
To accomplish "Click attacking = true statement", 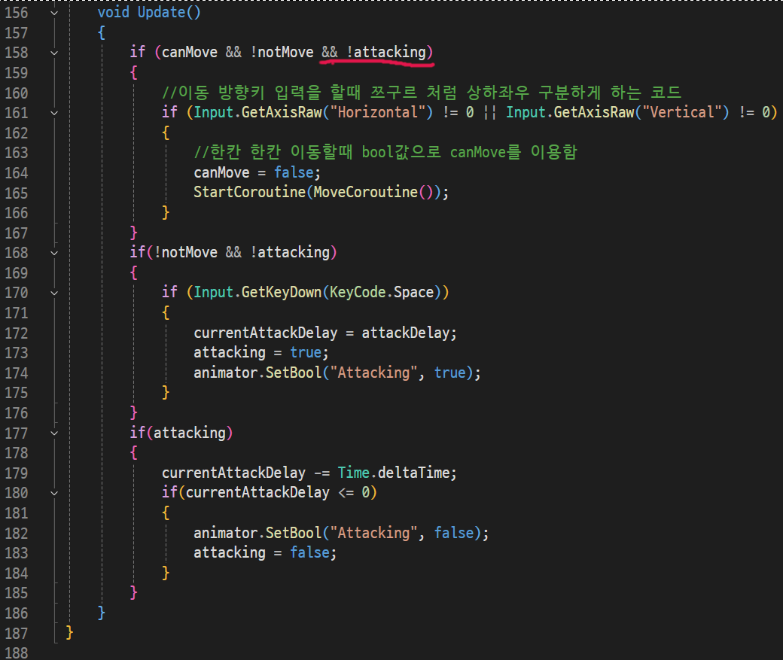I will point(260,352).
